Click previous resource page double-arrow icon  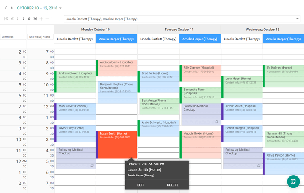coord(12,19)
